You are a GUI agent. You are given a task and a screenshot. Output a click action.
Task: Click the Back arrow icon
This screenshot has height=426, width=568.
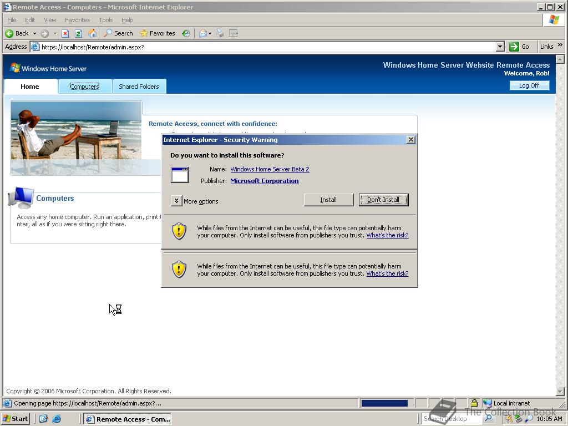pos(9,33)
